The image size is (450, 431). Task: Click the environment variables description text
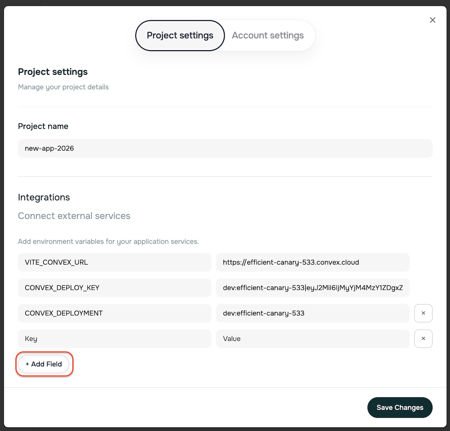tap(108, 241)
